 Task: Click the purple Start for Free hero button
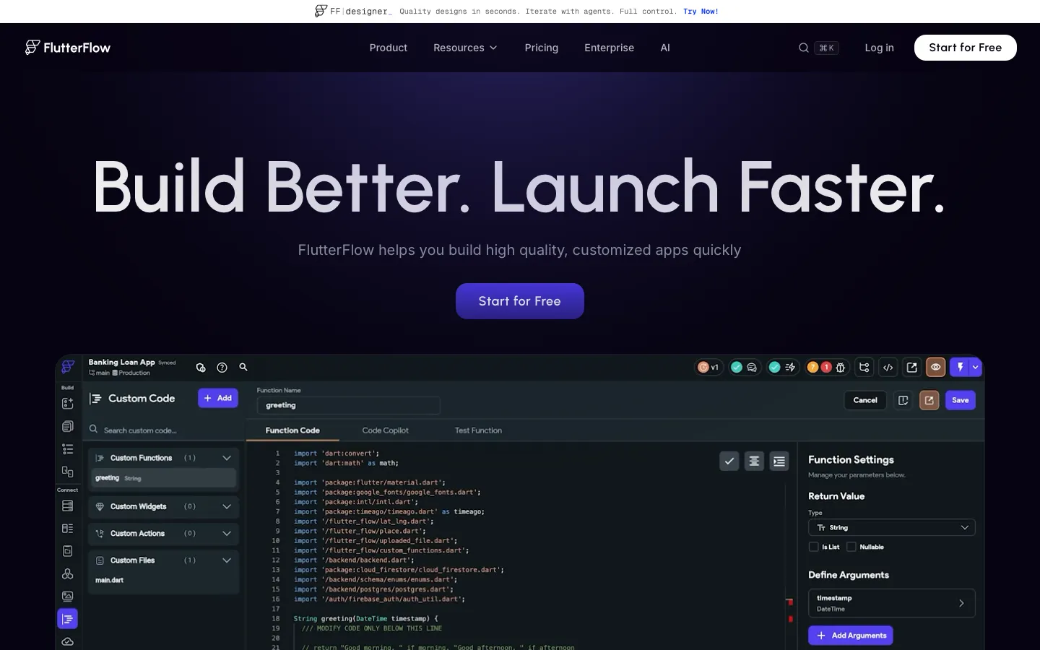[x=520, y=301]
